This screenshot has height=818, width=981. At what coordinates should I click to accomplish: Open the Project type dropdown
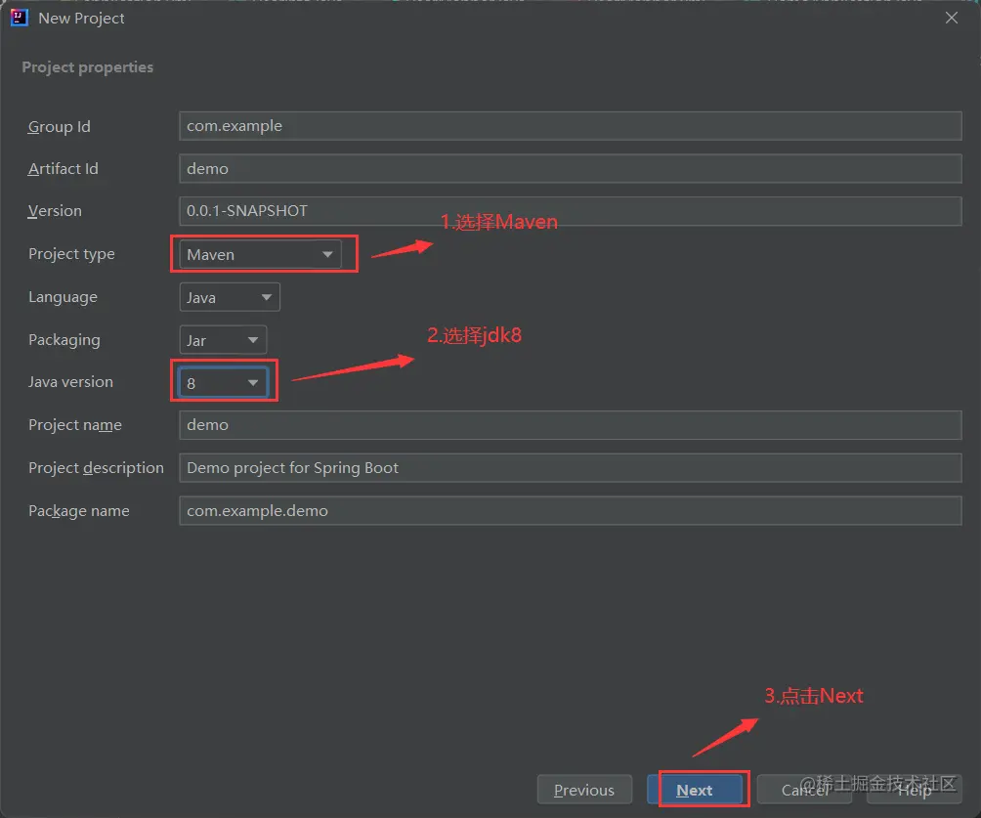[260, 254]
